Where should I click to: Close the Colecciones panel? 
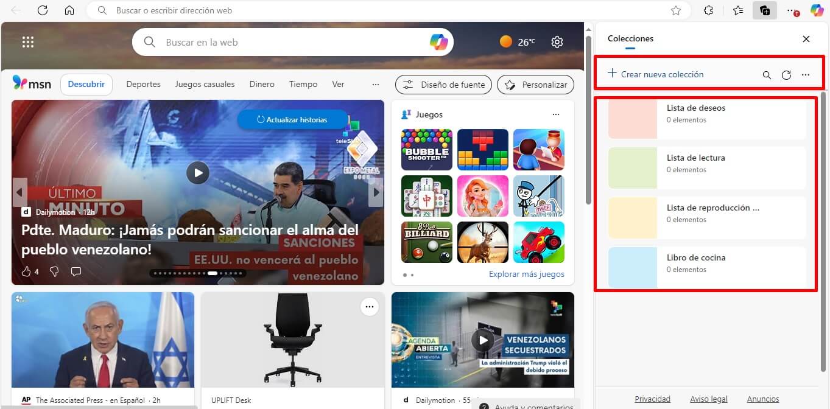[806, 39]
